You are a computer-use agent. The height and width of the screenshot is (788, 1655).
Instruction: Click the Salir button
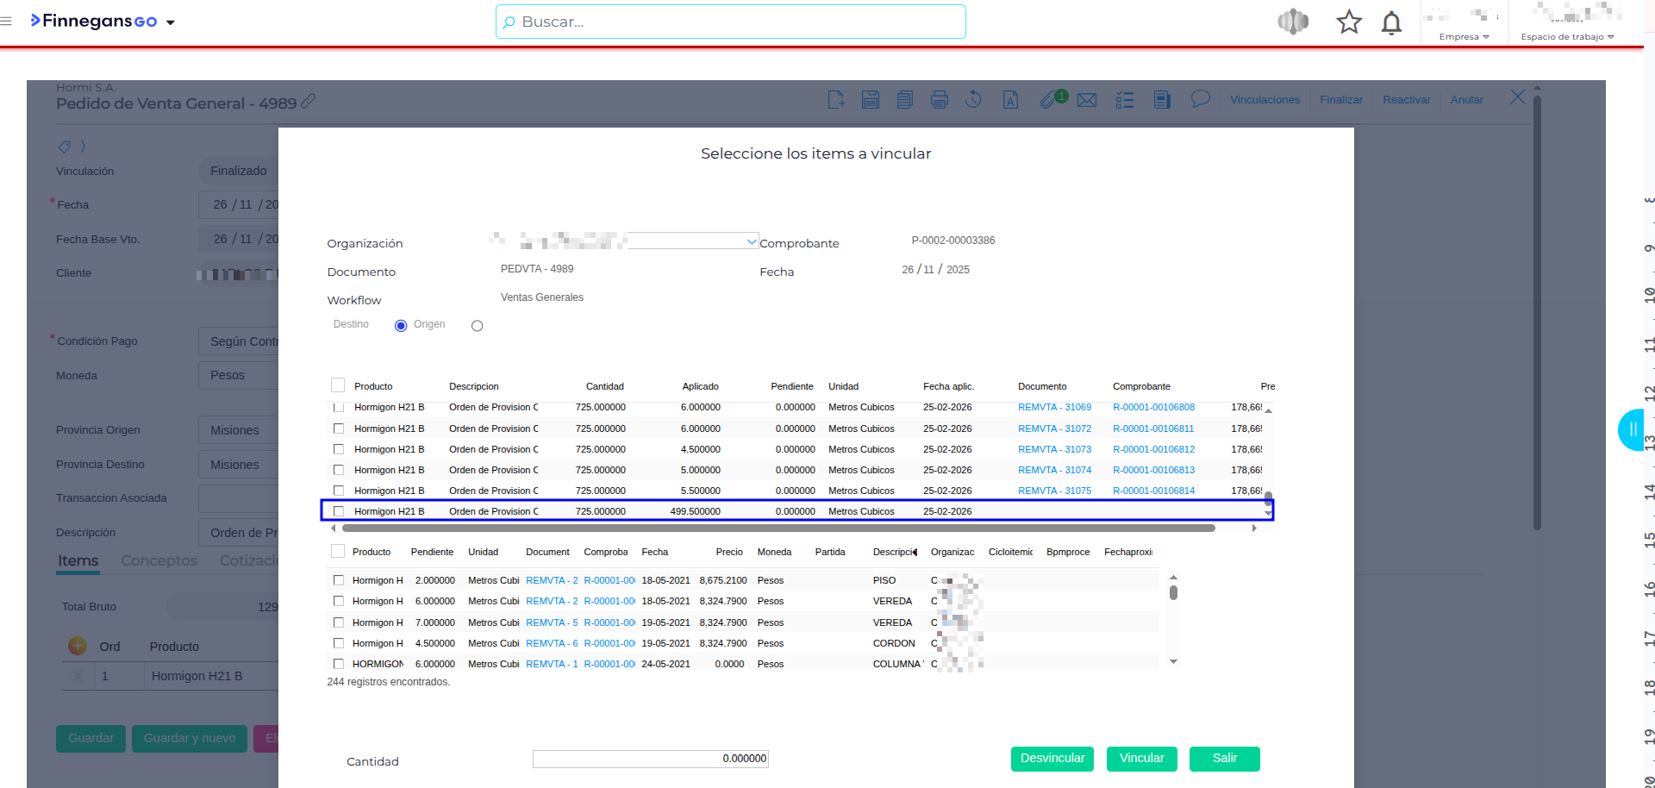[x=1224, y=759]
